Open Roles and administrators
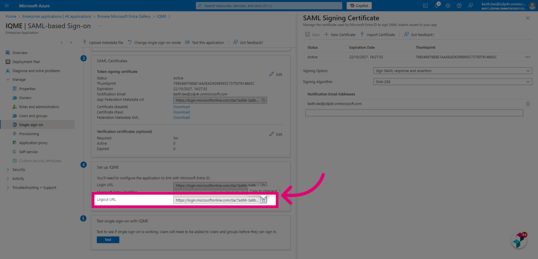The height and width of the screenshot is (259, 538). 39,107
